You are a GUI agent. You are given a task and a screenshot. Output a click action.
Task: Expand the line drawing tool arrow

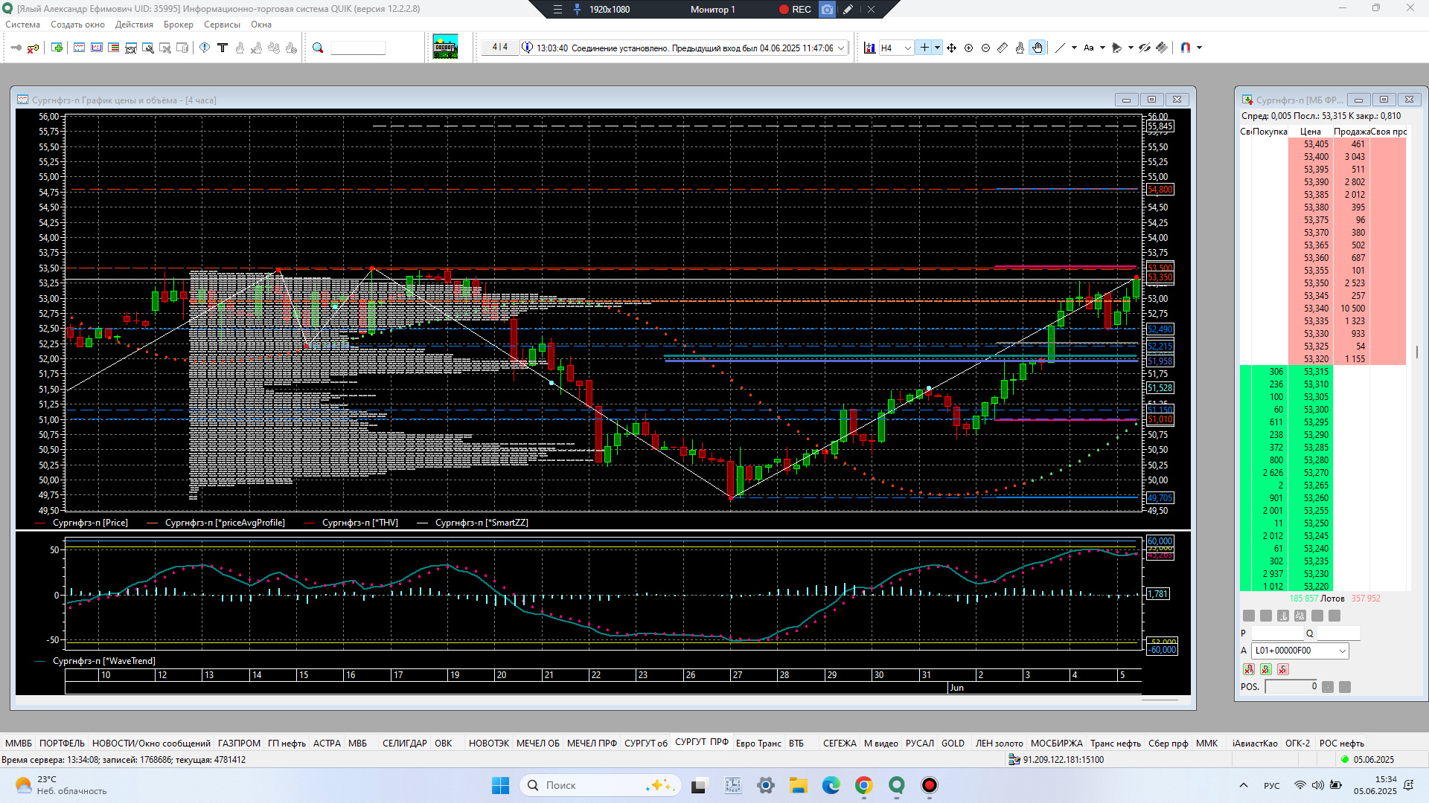coord(1074,48)
